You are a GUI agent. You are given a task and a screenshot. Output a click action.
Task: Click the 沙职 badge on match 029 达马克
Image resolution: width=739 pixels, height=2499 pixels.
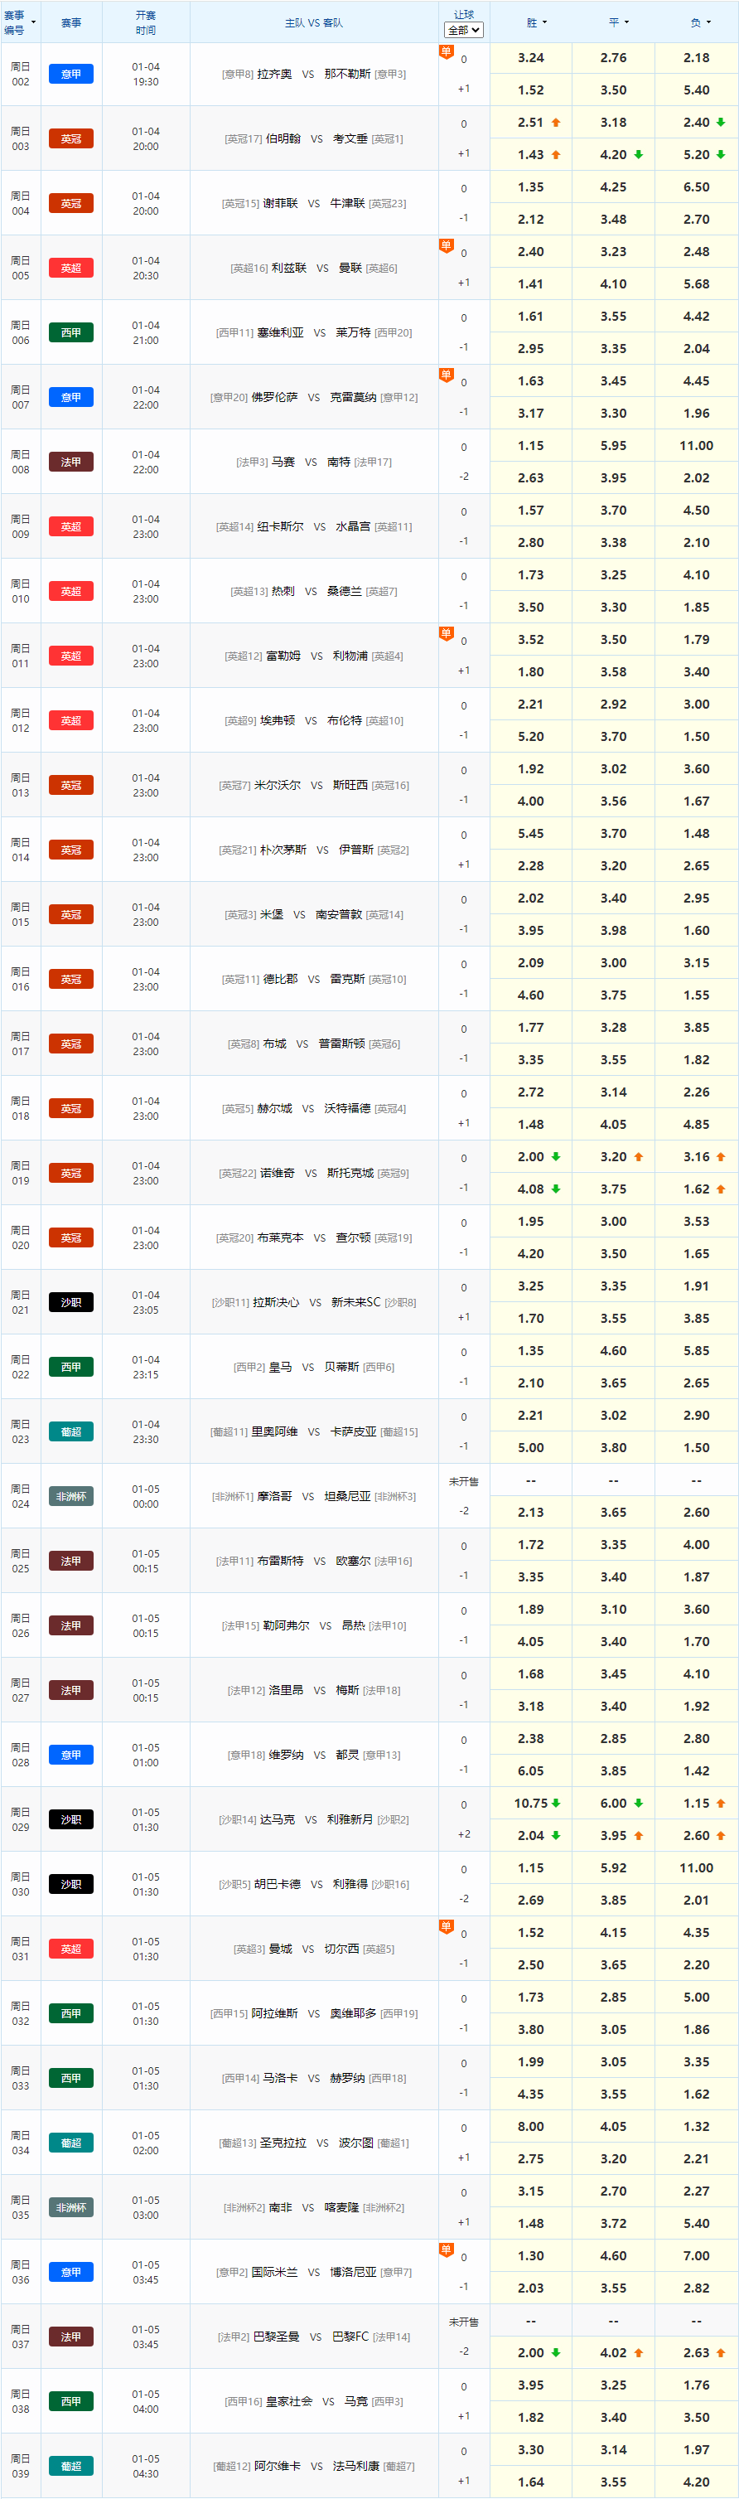point(70,1820)
